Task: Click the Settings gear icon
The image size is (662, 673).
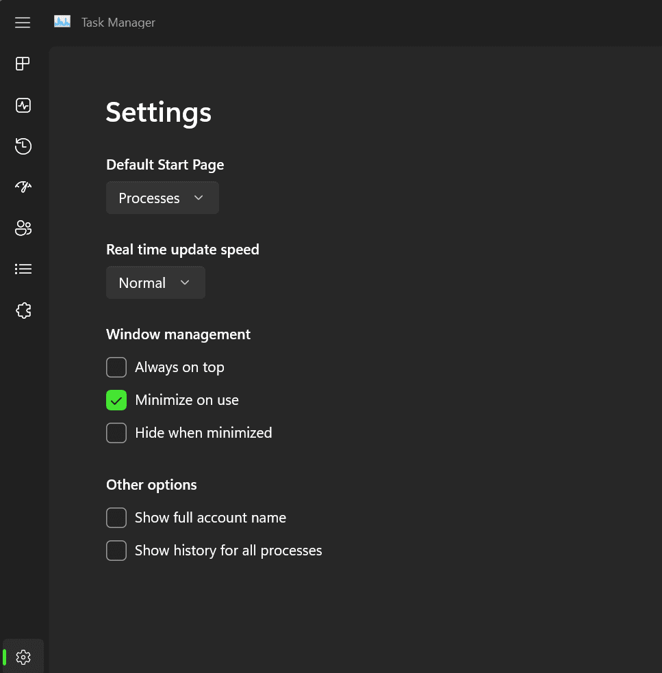Action: 23,657
